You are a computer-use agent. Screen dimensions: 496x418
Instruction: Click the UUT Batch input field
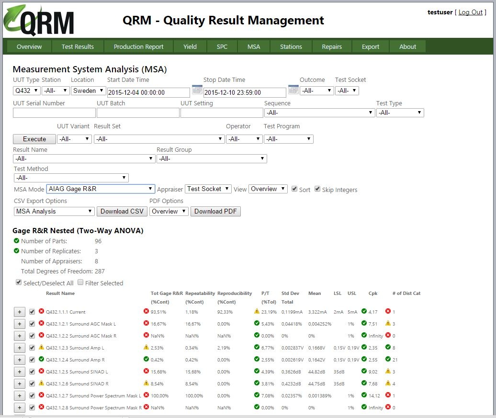[x=138, y=113]
